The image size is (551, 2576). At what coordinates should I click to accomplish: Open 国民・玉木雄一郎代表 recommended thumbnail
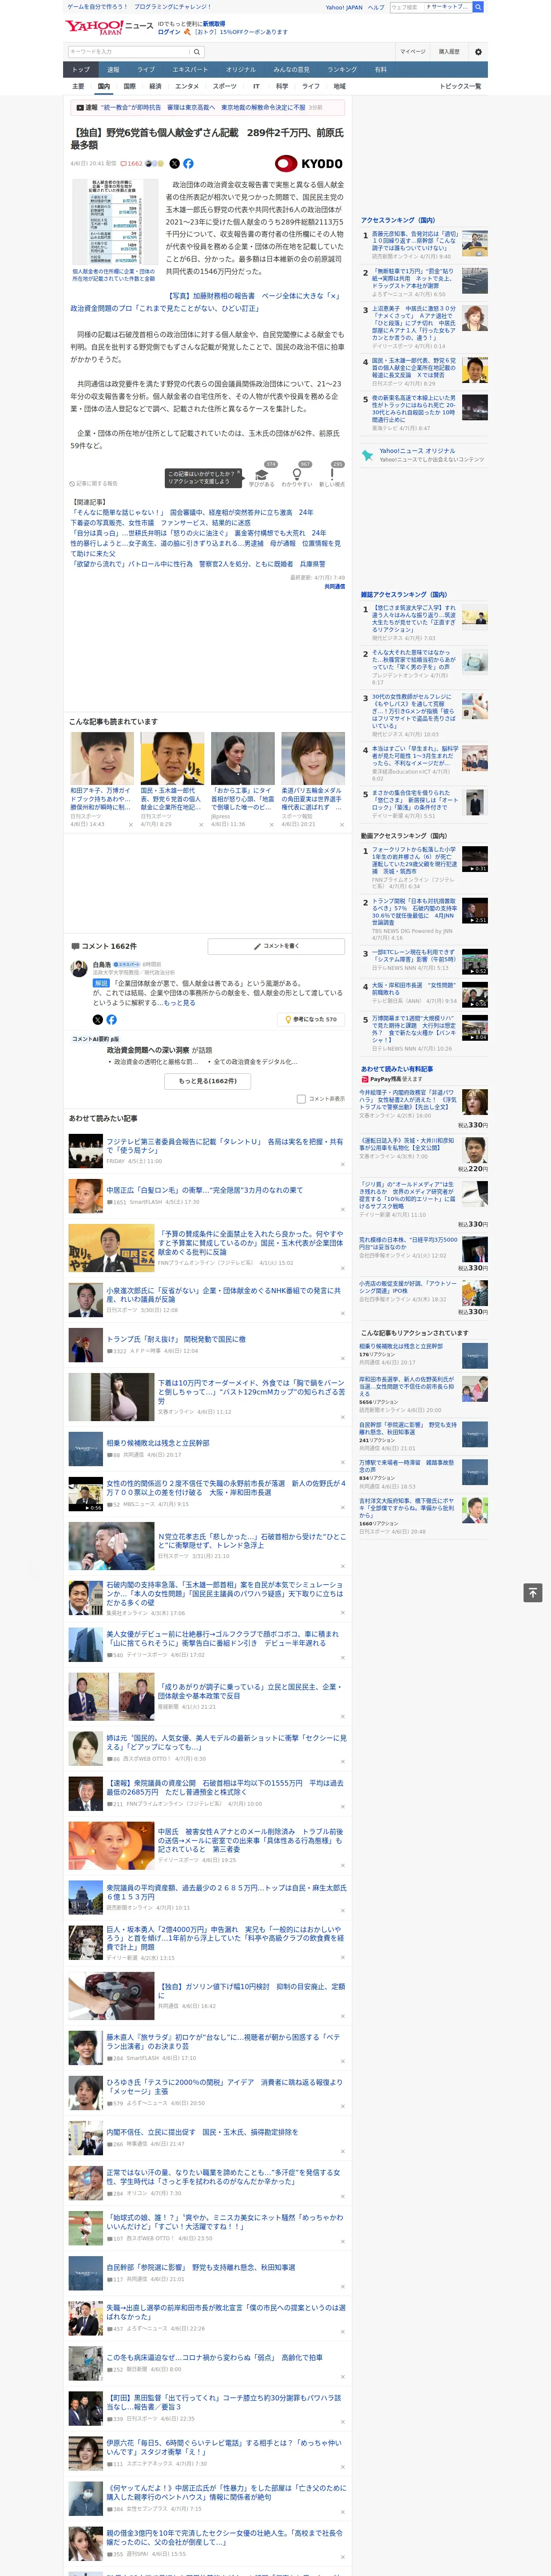point(172,758)
